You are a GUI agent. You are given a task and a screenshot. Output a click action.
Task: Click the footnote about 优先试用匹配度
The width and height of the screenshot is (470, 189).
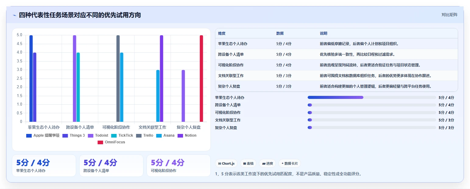[288, 174]
